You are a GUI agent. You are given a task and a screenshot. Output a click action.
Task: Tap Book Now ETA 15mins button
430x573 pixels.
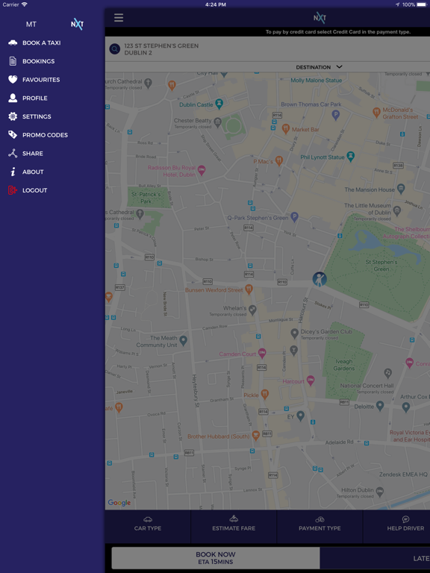click(215, 558)
